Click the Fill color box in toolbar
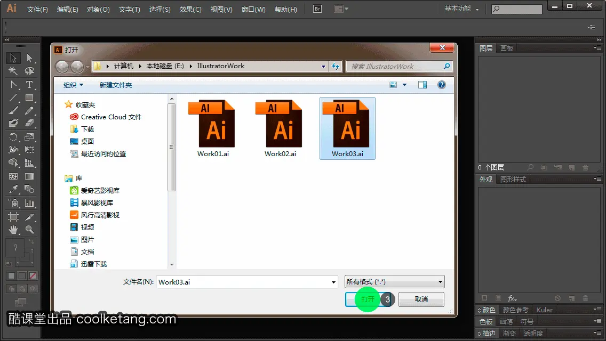The width and height of the screenshot is (606, 341). (x=15, y=248)
